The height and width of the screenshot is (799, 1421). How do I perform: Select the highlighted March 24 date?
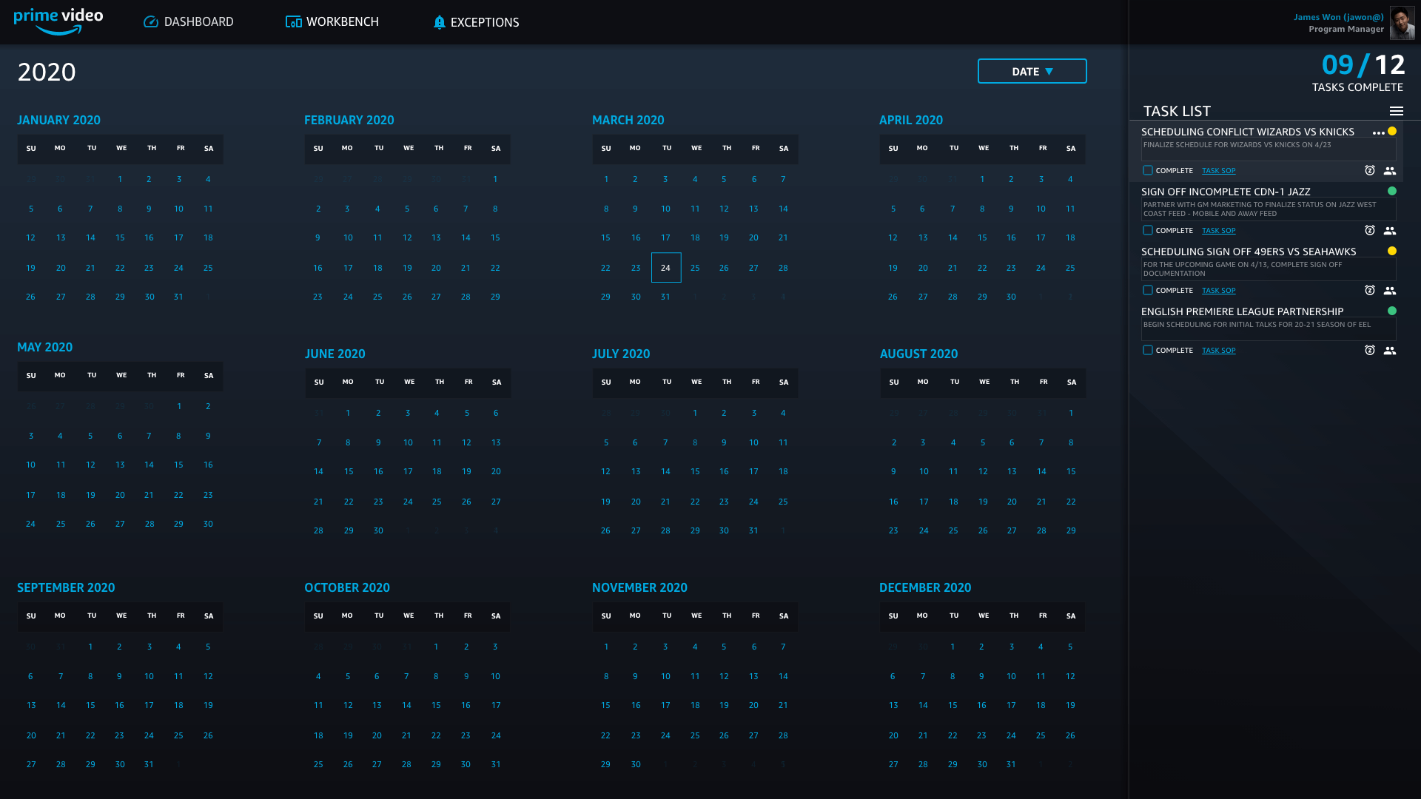pyautogui.click(x=665, y=268)
